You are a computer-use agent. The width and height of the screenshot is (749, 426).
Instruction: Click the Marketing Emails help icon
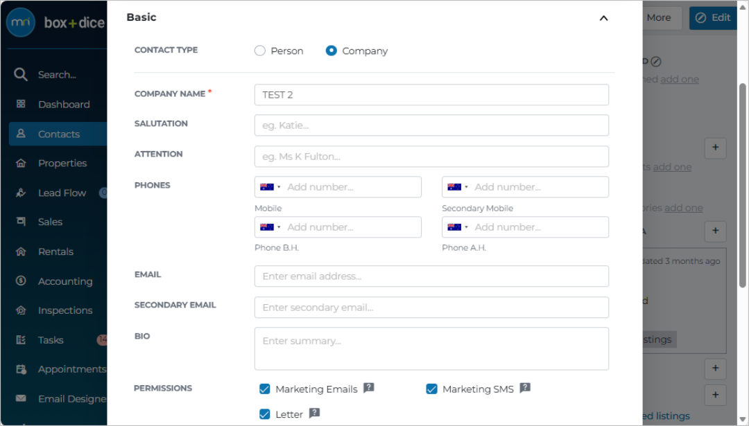pos(369,388)
